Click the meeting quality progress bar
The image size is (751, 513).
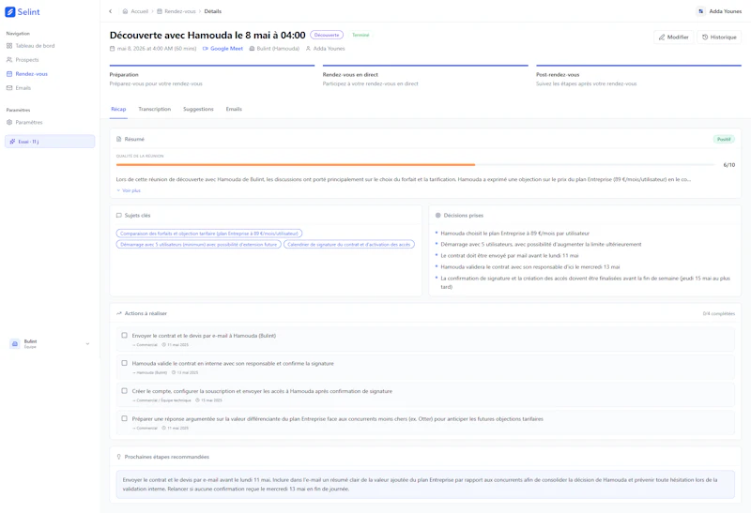pyautogui.click(x=415, y=165)
